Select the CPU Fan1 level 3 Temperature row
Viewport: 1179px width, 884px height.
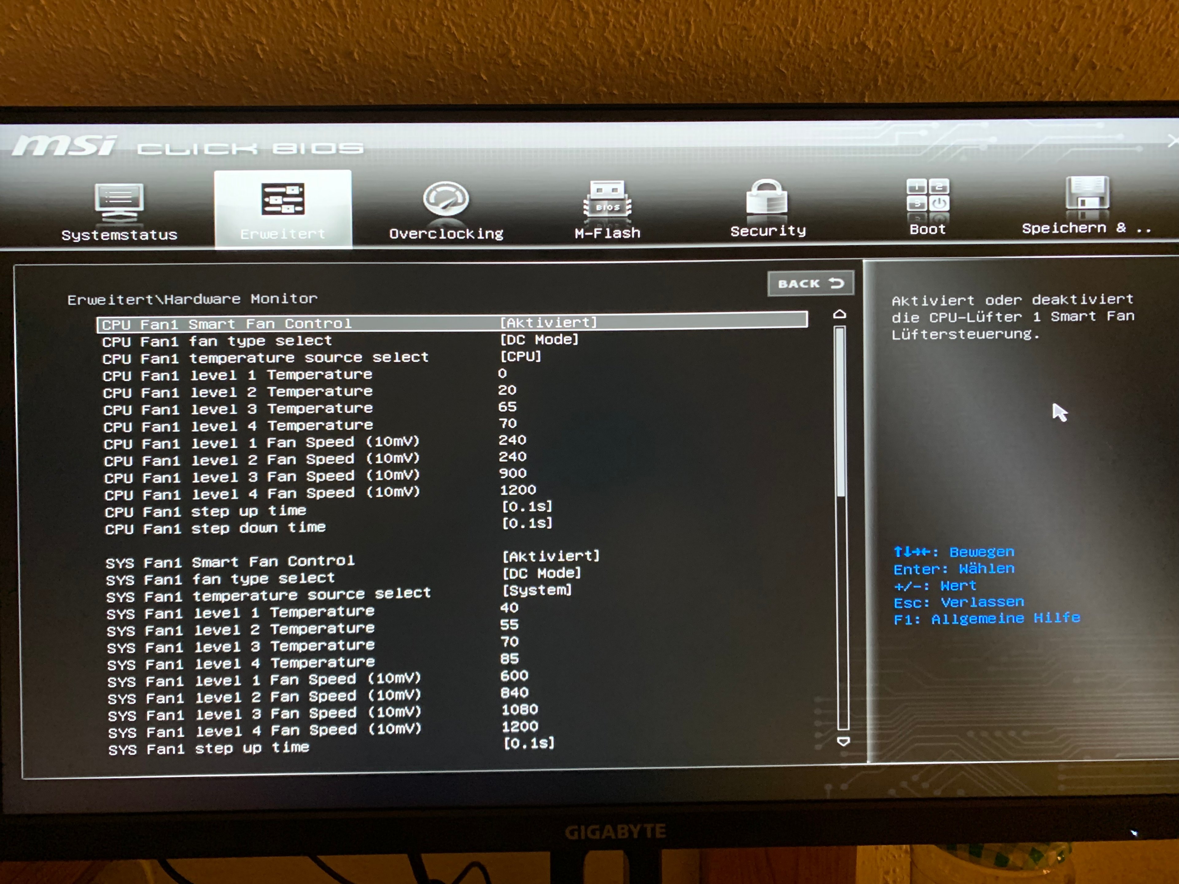[x=238, y=409]
